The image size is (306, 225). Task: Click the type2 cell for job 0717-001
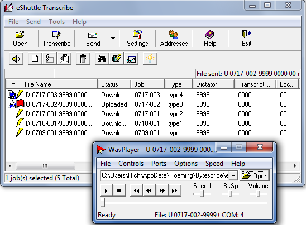coord(175,114)
